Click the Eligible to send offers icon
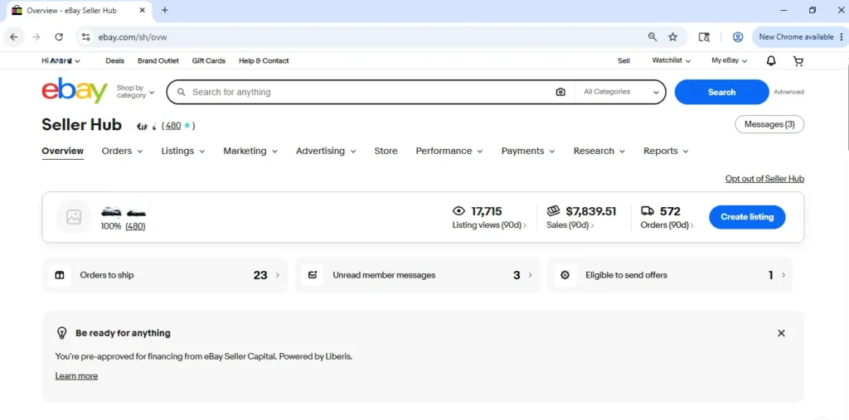The image size is (849, 420). pyautogui.click(x=565, y=275)
